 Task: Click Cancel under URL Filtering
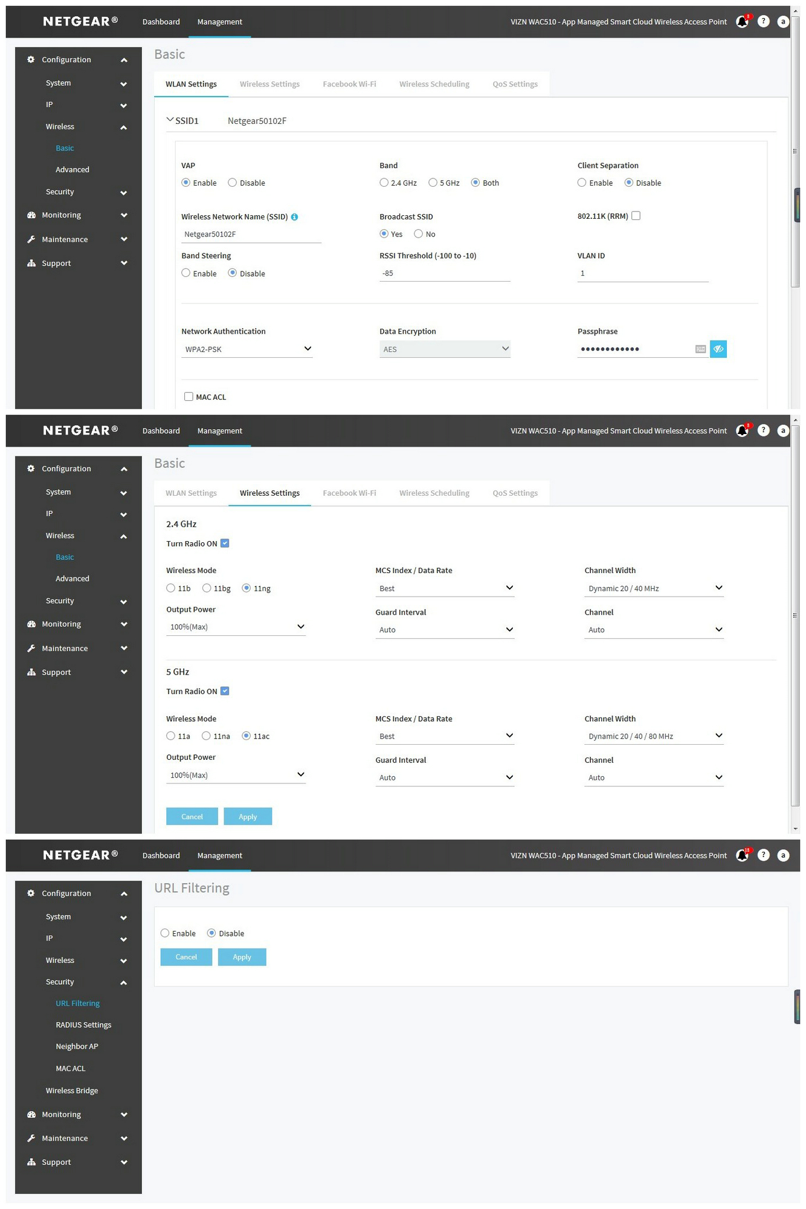tap(186, 957)
